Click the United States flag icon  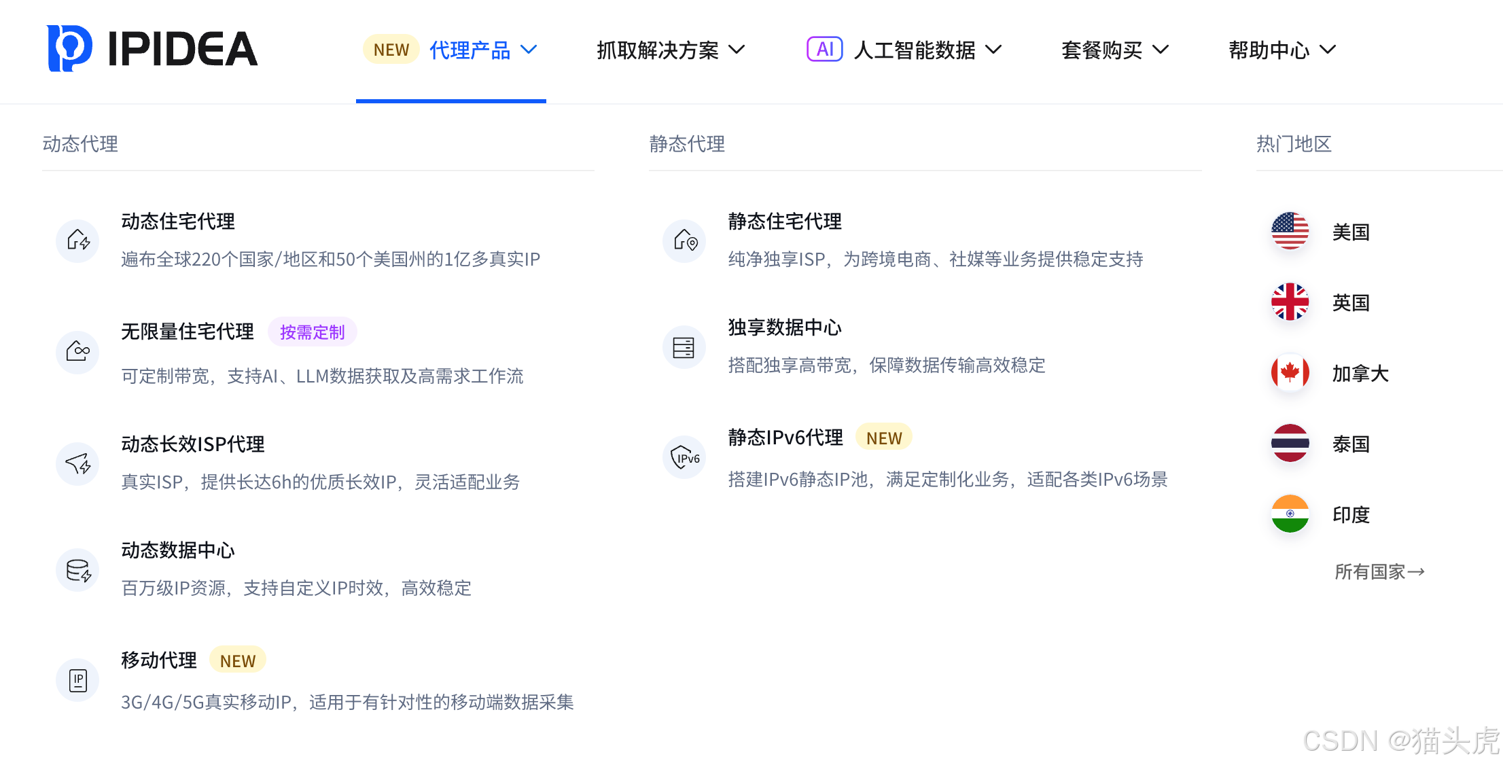click(x=1289, y=232)
